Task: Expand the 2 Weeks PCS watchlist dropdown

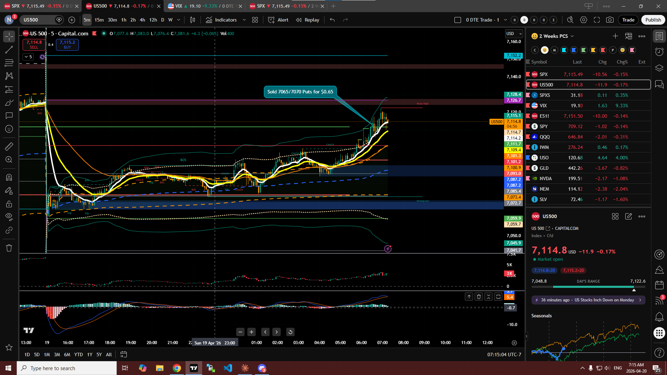Action: [572, 36]
